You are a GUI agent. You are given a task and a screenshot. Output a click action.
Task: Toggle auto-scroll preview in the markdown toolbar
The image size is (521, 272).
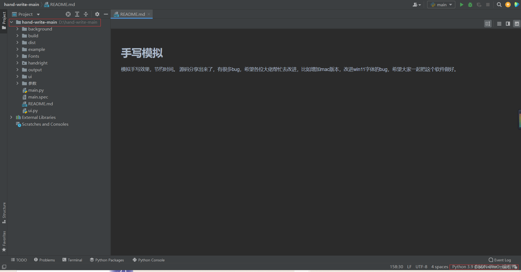(488, 24)
